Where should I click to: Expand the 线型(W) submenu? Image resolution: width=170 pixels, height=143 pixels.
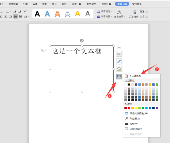[x=142, y=124]
